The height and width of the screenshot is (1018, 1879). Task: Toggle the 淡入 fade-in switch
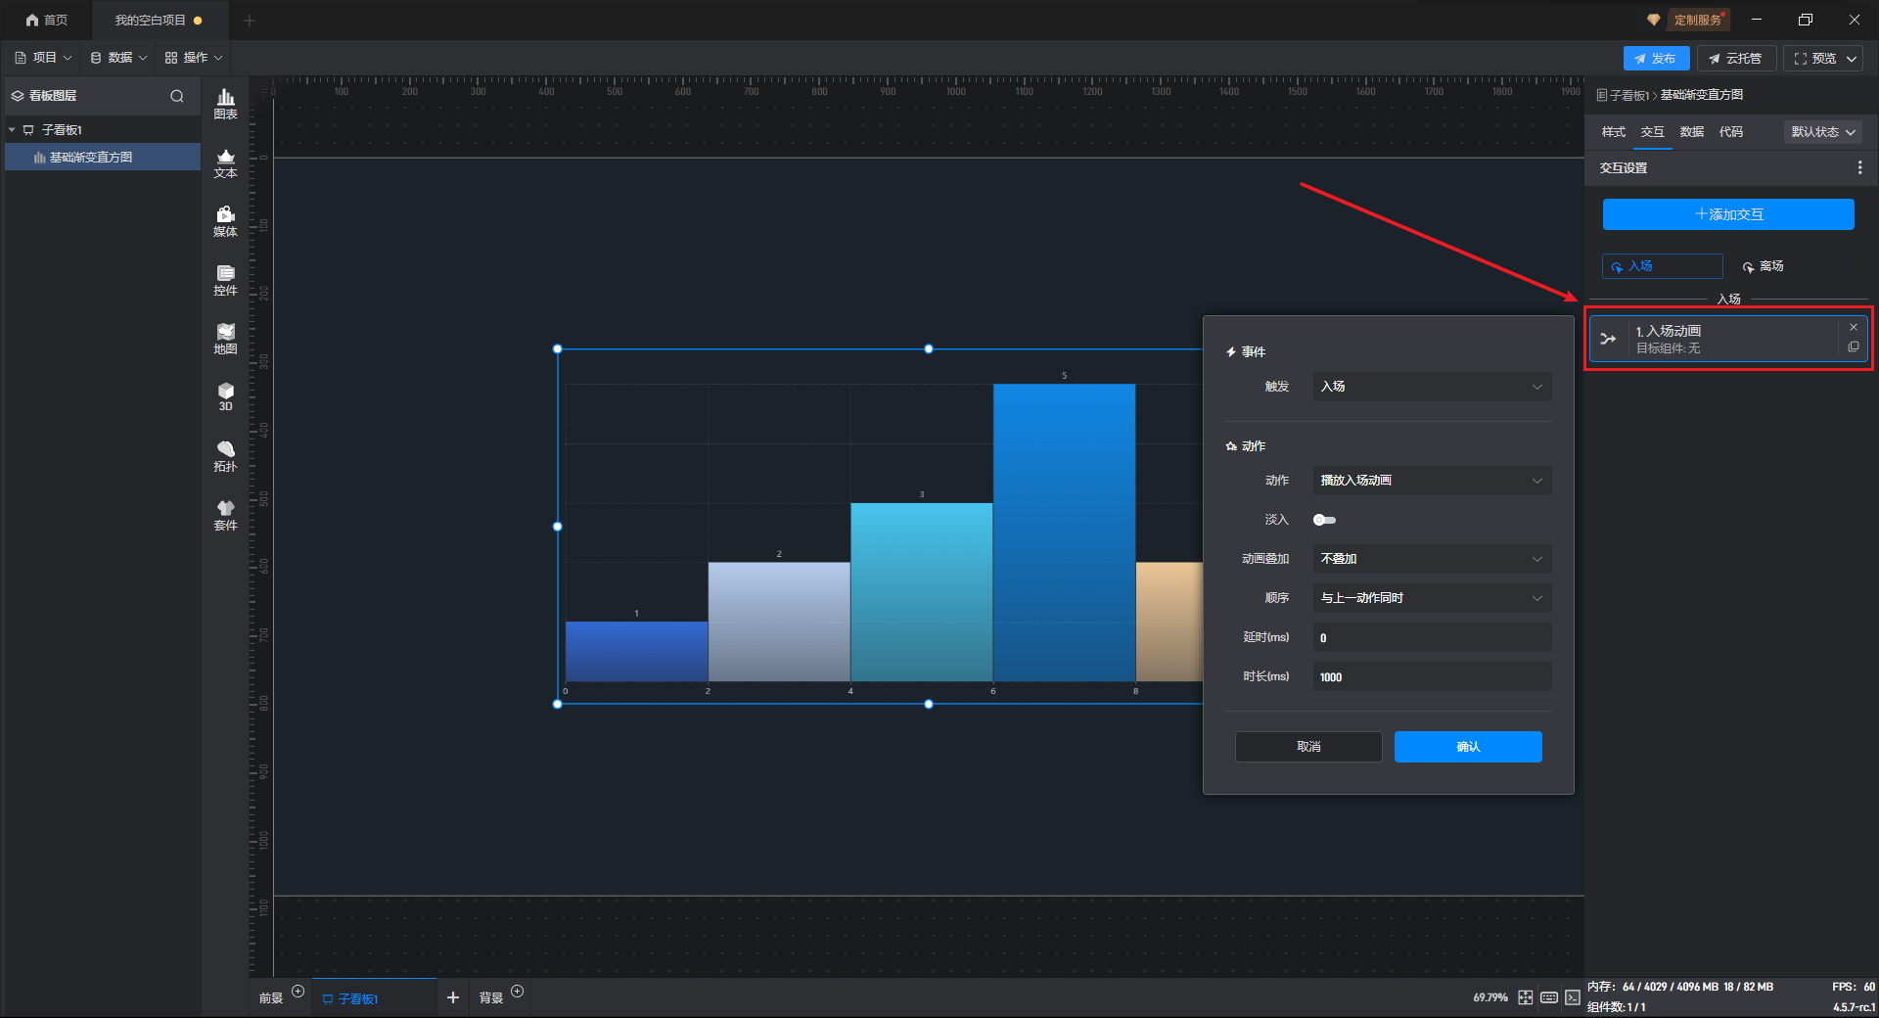coord(1325,520)
